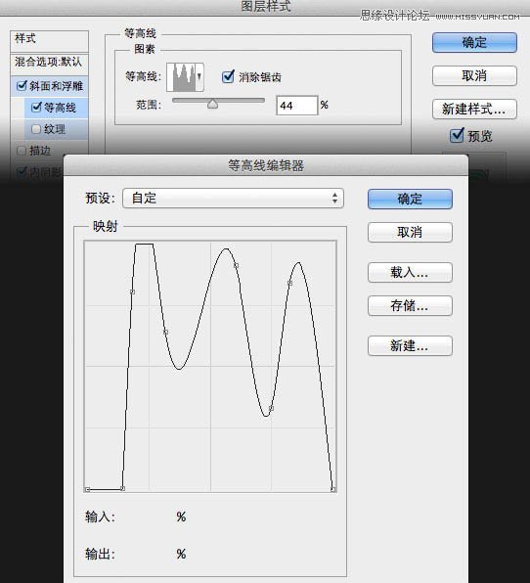
Task: Toggle the 斜面和浮雕 checkbox
Action: coord(22,86)
